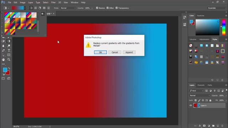Viewport: 228px width, 128px height.
Task: Select the Path Selection arrow tool
Action: pos(3,55)
